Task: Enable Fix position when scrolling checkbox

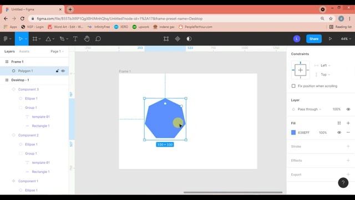Action: (x=293, y=86)
